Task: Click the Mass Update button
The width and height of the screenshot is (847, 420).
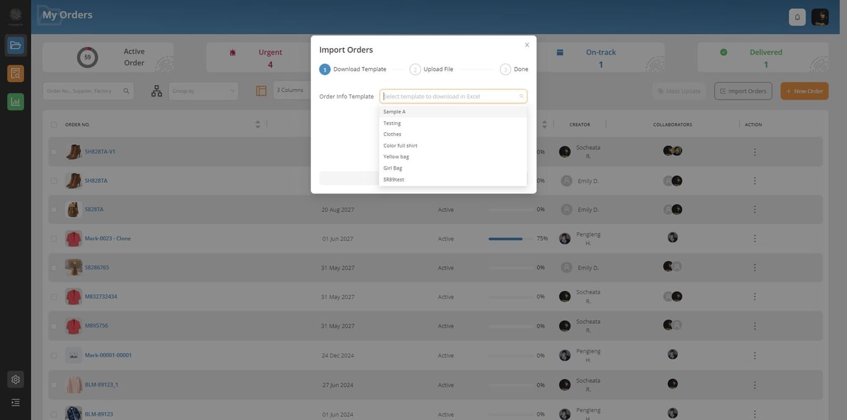Action: click(679, 91)
